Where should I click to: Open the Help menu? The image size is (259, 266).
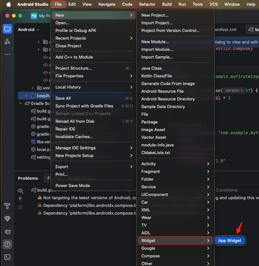[251, 4]
